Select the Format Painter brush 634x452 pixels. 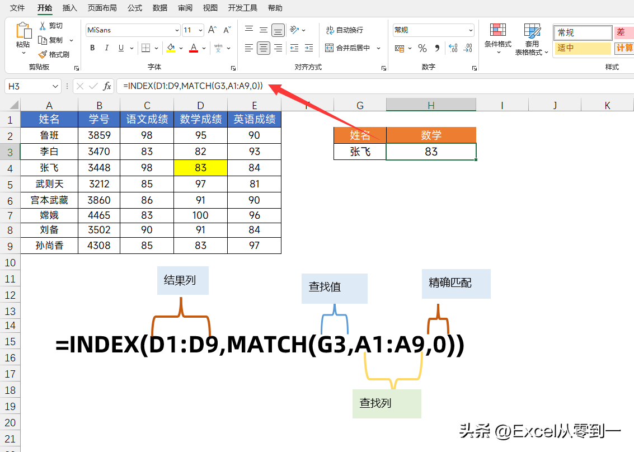(x=43, y=54)
